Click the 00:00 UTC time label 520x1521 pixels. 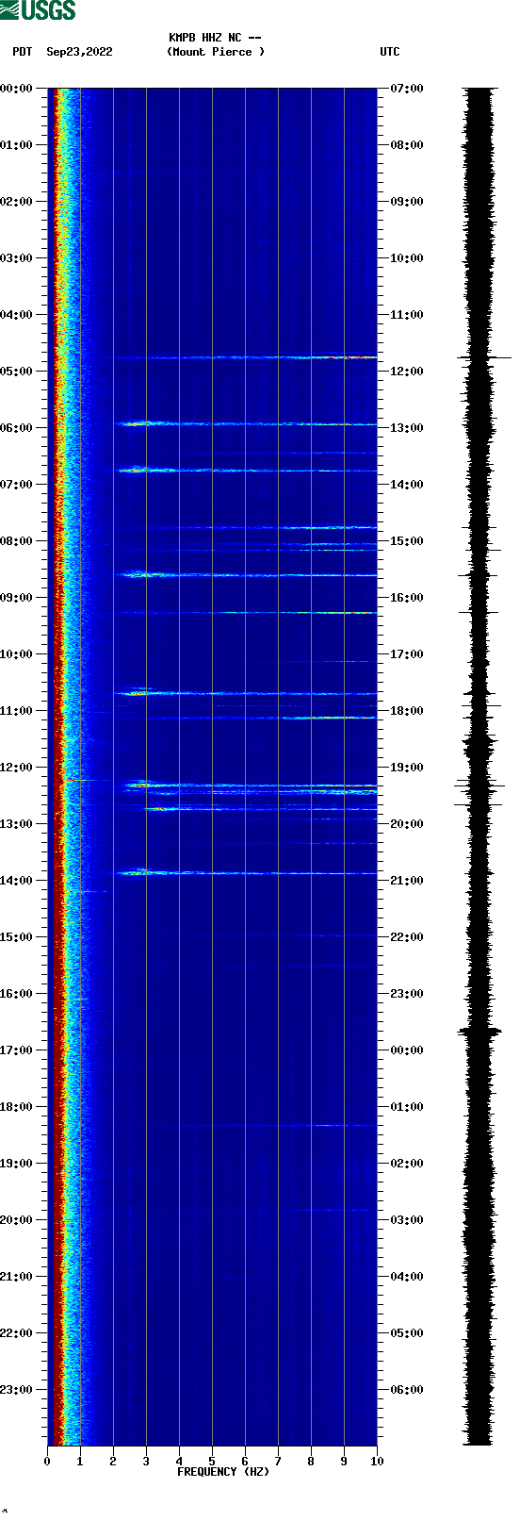click(407, 1050)
